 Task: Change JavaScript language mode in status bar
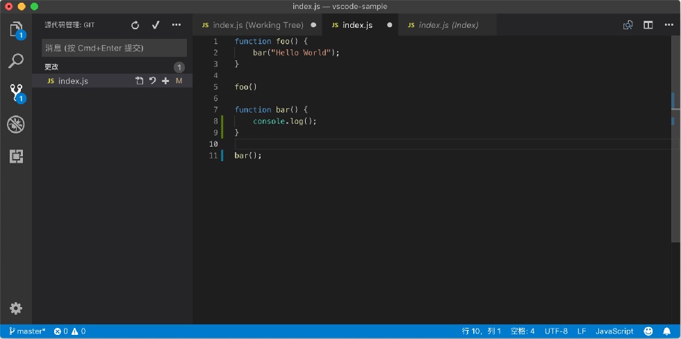(x=614, y=331)
